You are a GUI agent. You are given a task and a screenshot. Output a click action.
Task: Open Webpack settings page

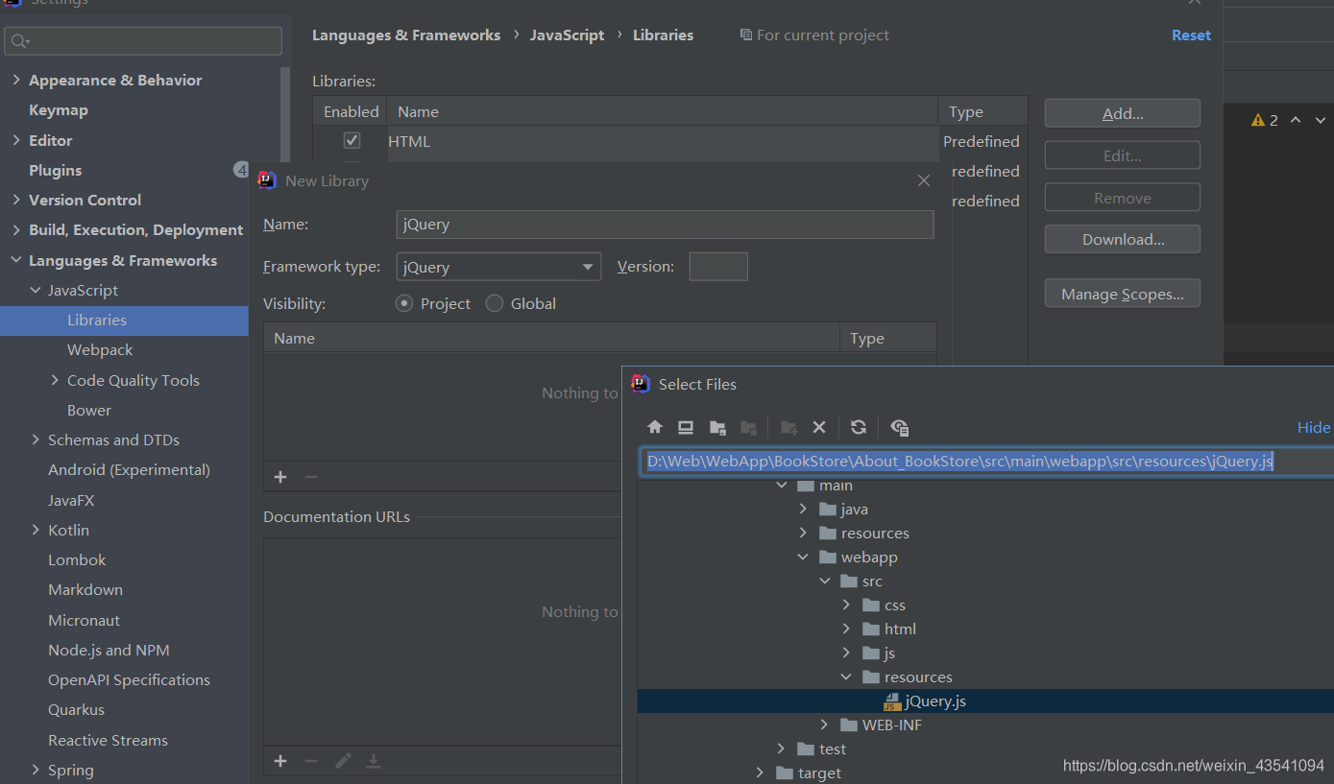coord(100,350)
